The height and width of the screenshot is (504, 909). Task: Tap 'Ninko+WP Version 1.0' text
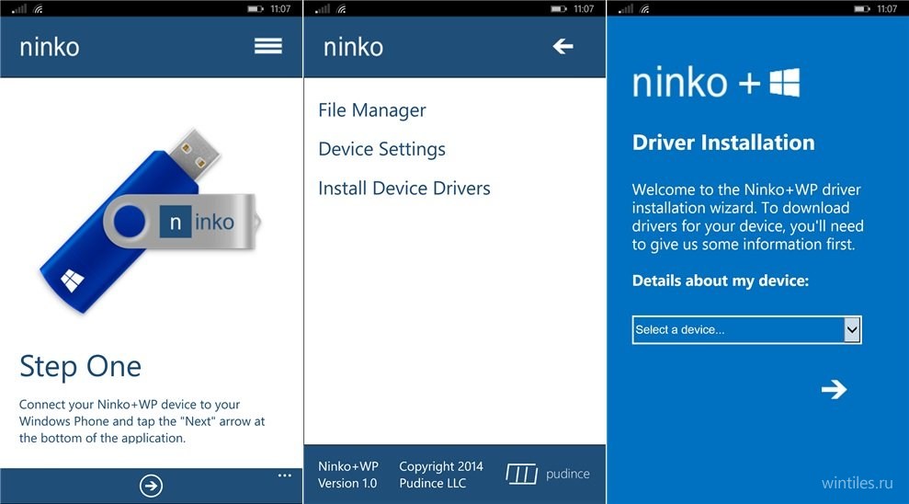coord(347,475)
